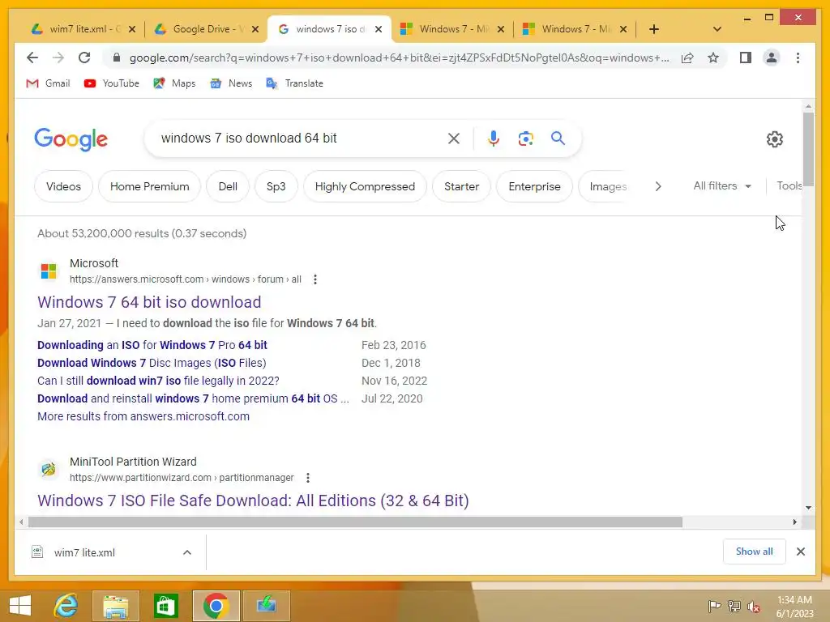Expand wim7 lite.xml download options
This screenshot has width=830, height=622.
[187, 552]
